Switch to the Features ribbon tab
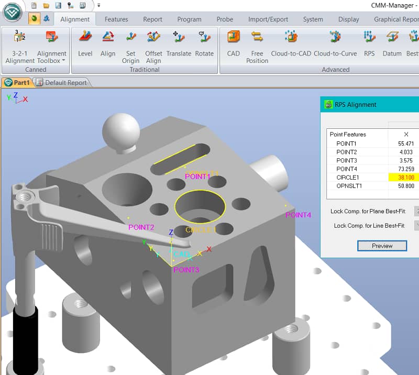 click(116, 19)
